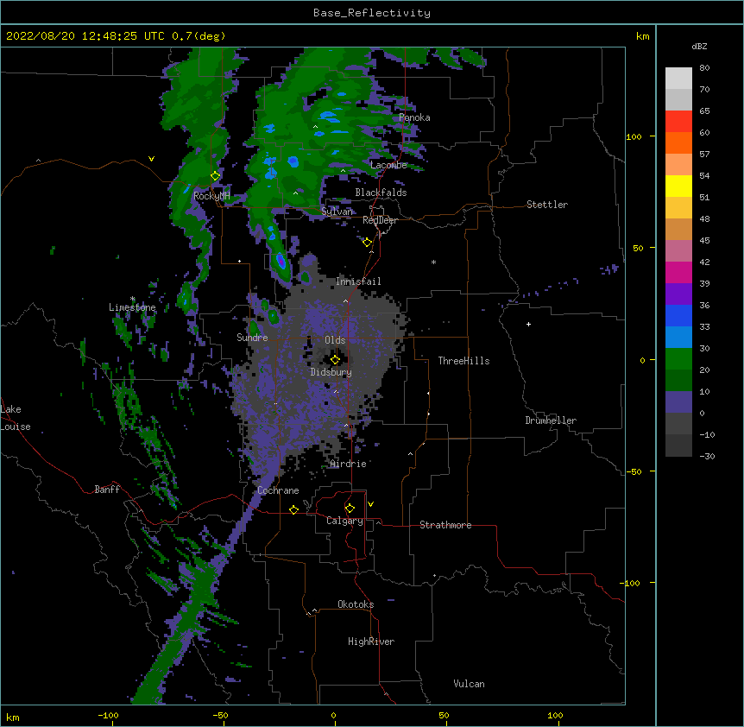Click the Sylvan town label

coord(337,212)
